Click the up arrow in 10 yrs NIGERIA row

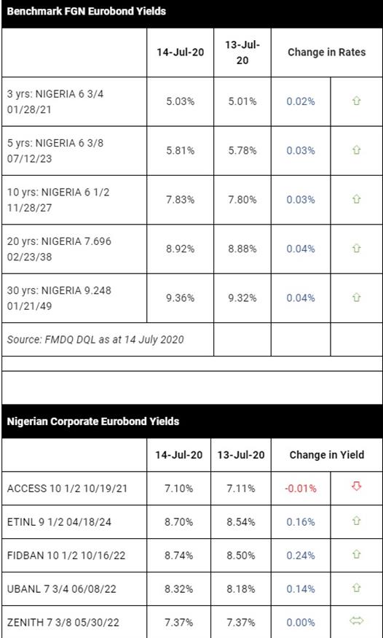356,199
